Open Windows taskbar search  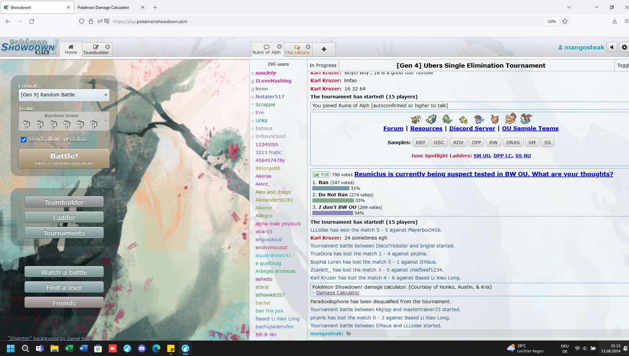(25, 348)
